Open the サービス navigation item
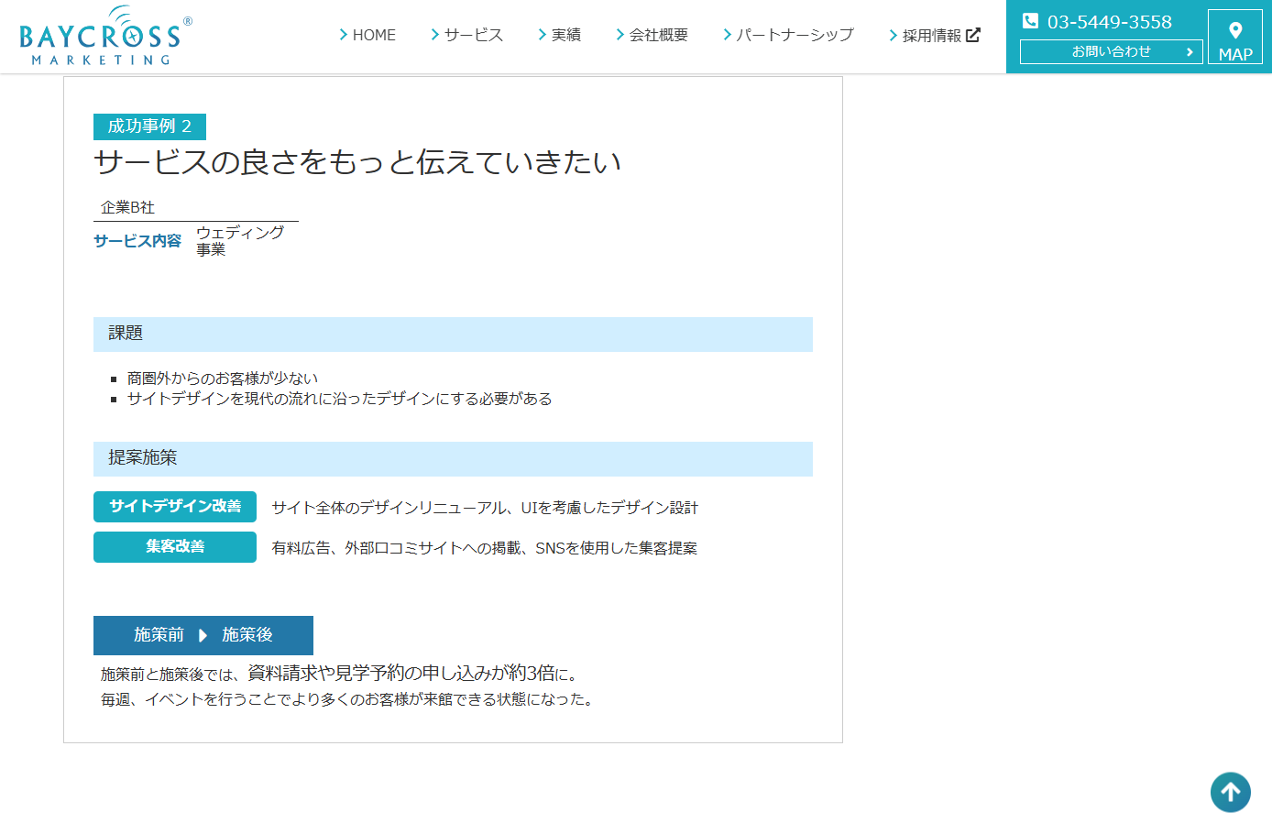This screenshot has width=1272, height=834. (x=473, y=34)
